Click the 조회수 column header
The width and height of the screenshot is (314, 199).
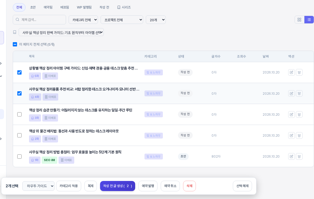click(241, 57)
